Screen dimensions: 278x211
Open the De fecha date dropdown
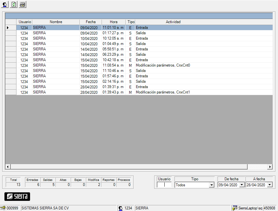(x=242, y=185)
